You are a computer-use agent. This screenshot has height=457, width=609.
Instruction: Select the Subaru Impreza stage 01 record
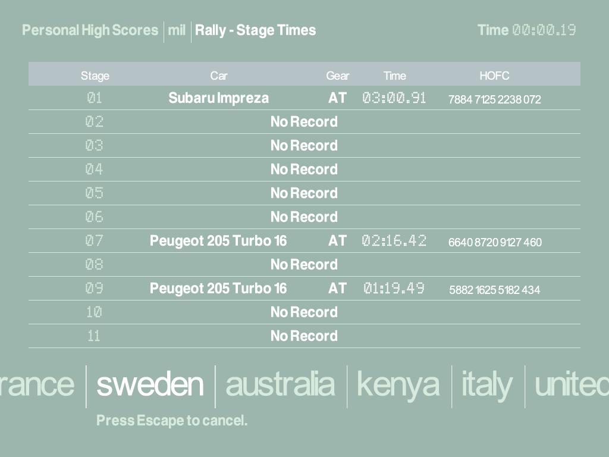coord(218,98)
